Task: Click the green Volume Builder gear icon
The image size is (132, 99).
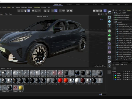Action: 109,39
